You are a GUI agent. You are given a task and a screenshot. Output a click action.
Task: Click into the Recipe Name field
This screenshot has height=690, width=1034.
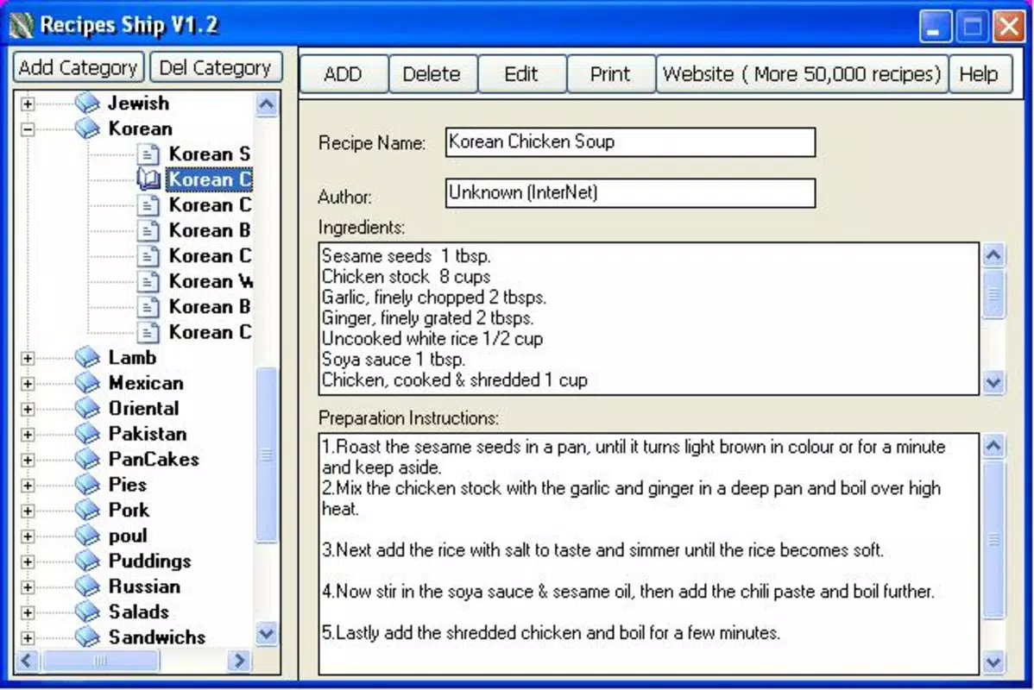(x=630, y=142)
